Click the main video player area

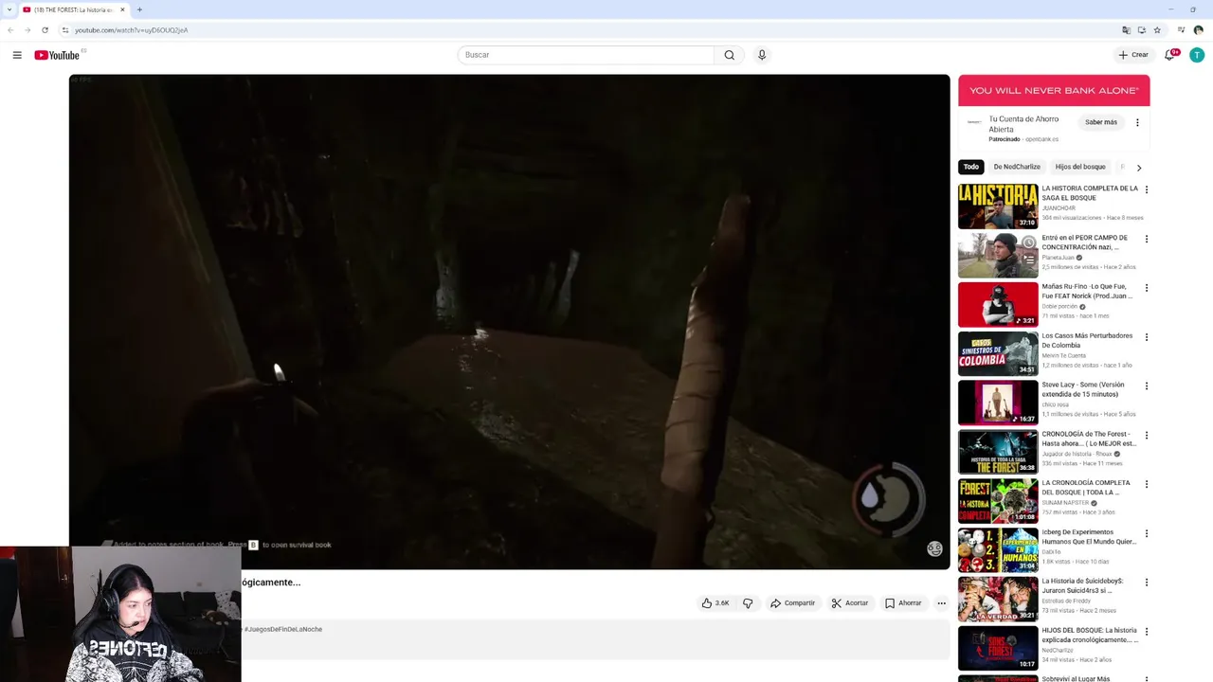pos(509,322)
